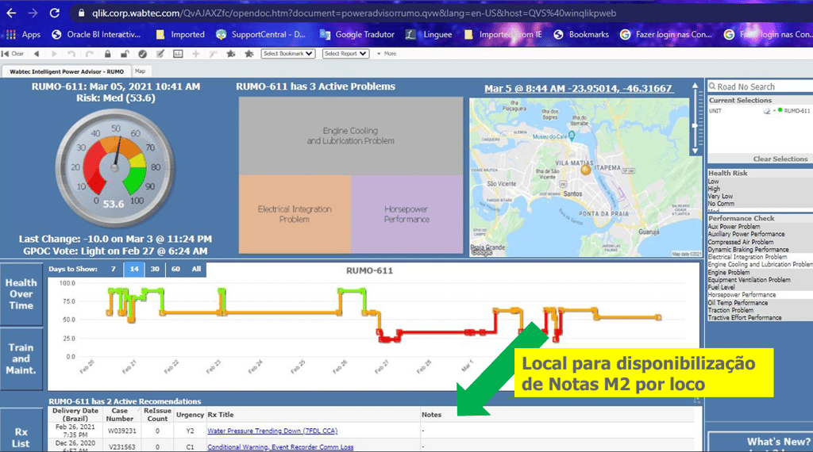Click the repository wand icon in toolbar

point(213,53)
